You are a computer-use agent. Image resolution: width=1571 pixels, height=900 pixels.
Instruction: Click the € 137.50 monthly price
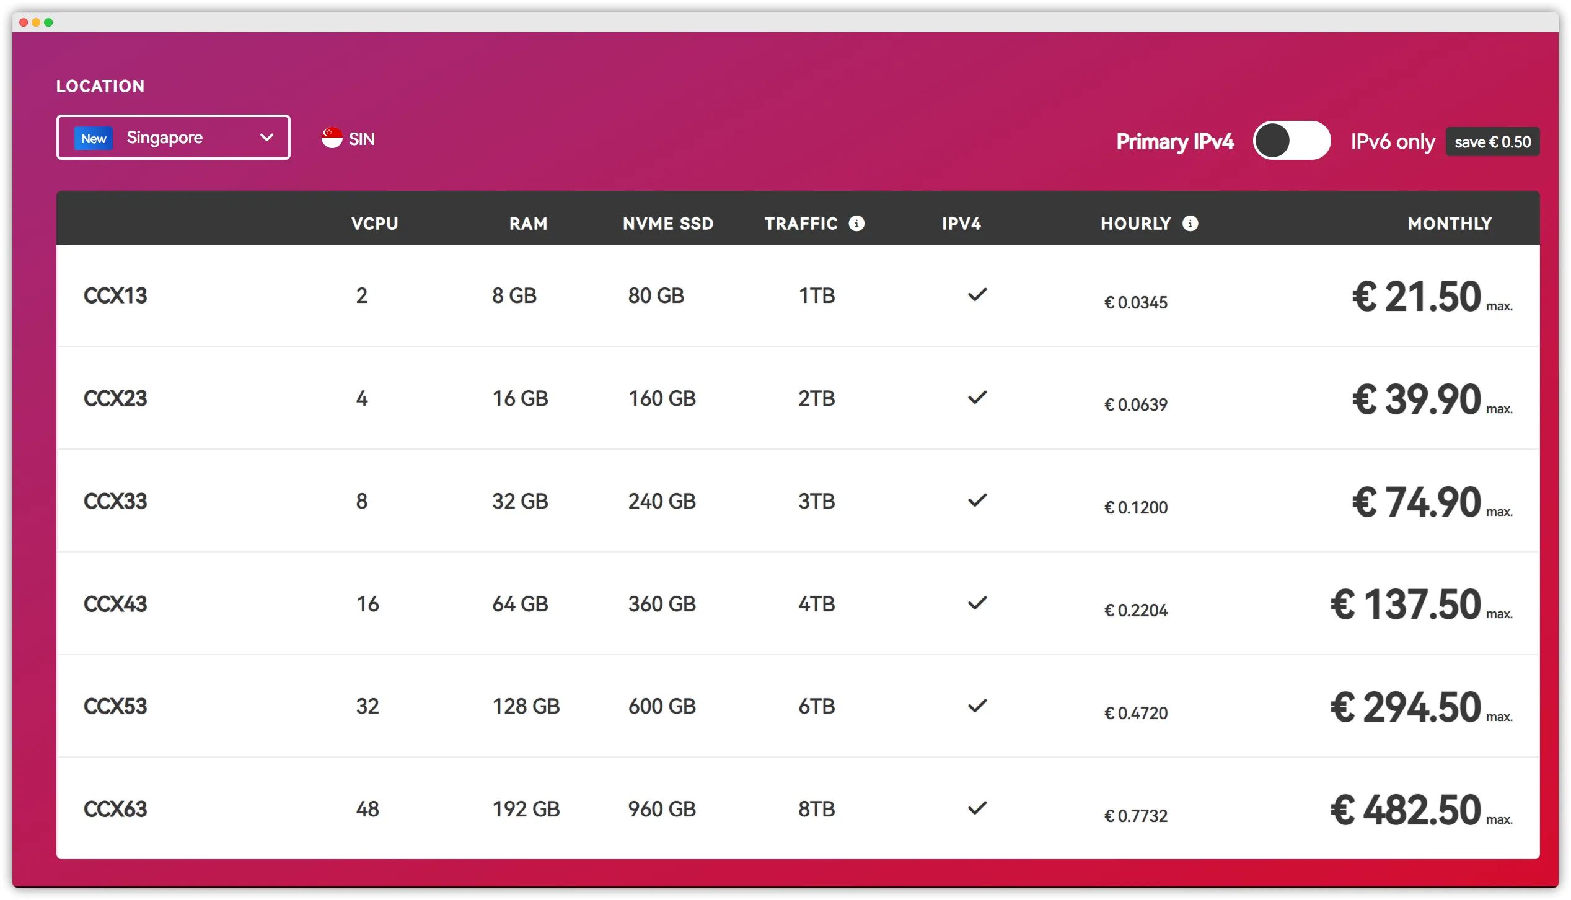point(1406,605)
